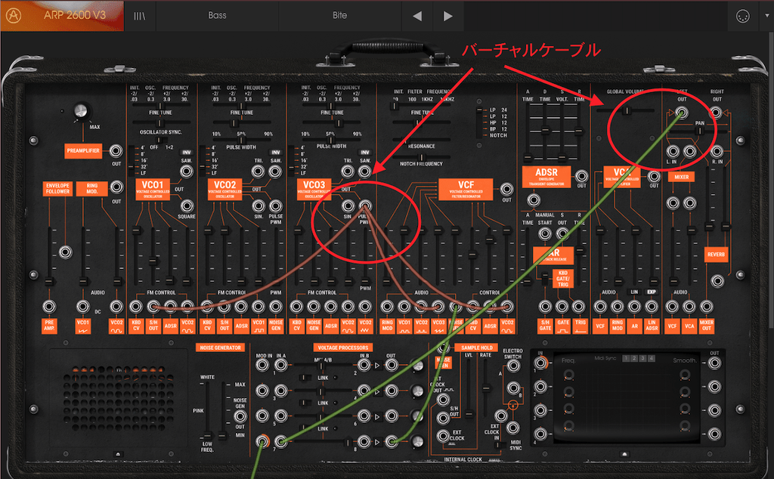Open the preset browser library icon
Image resolution: width=774 pixels, height=479 pixels.
(140, 16)
